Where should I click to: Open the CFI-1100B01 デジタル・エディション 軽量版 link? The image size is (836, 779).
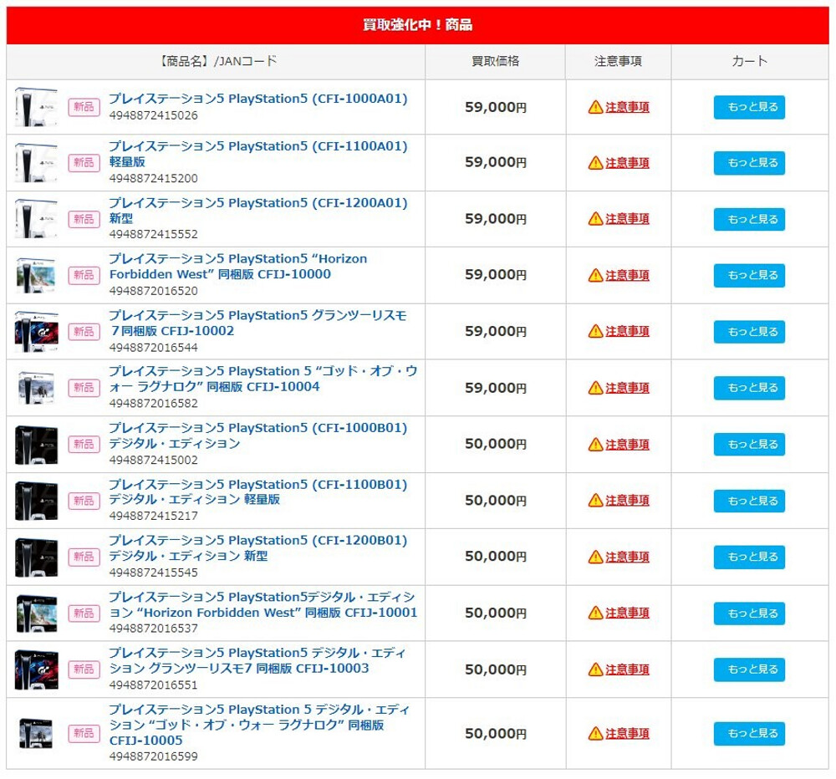point(258,491)
